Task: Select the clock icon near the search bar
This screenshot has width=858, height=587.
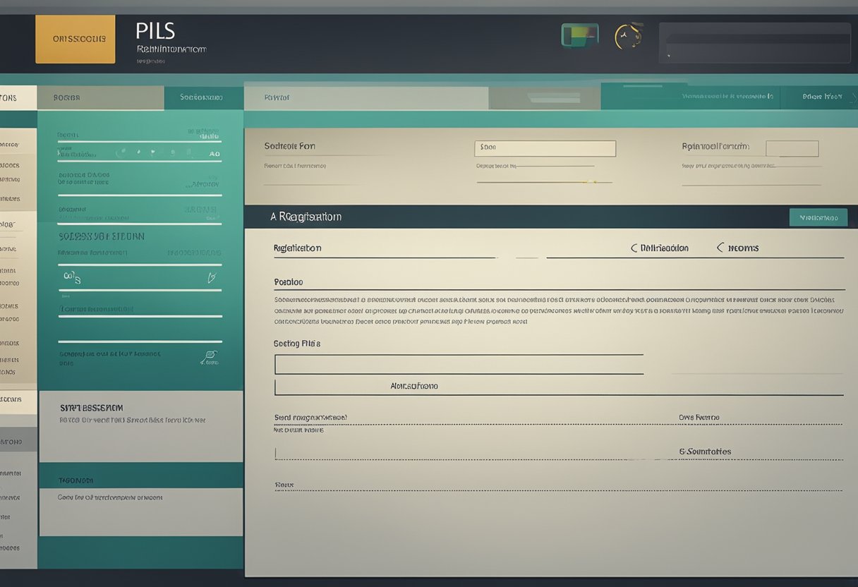Action: tap(627, 33)
